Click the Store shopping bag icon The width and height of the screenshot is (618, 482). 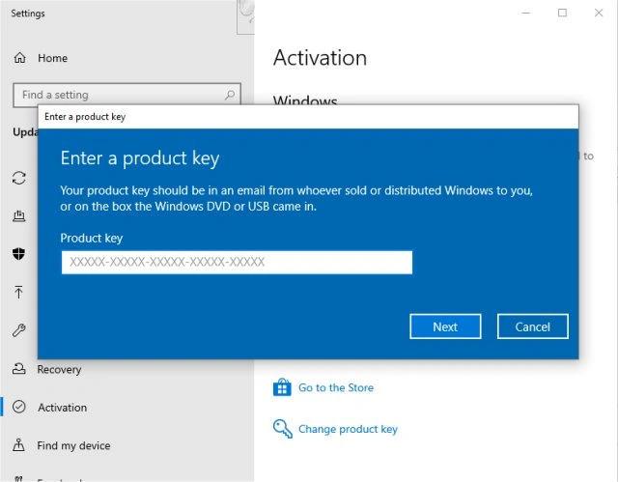pos(282,387)
